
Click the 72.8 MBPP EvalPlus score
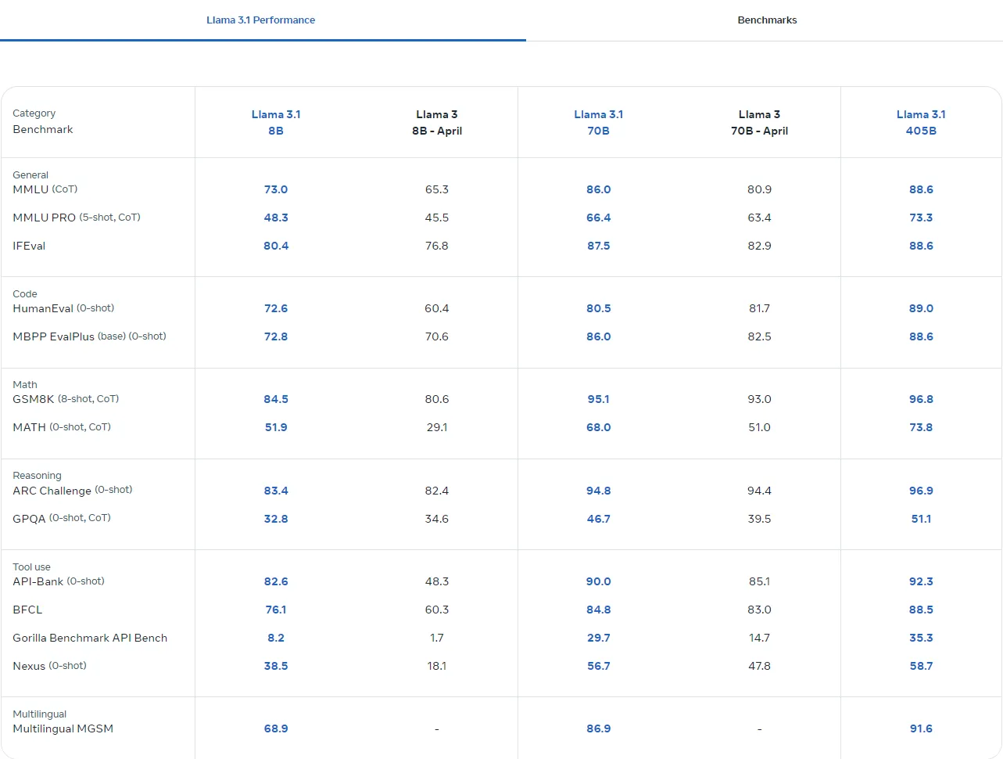coord(276,336)
